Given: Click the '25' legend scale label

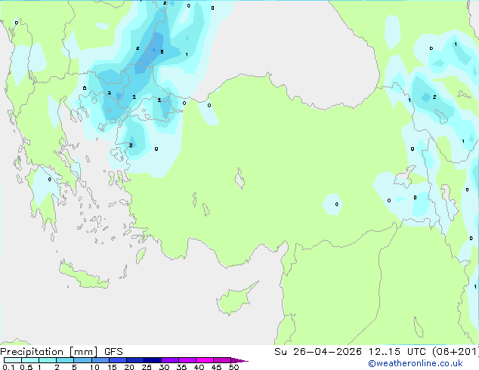Looking at the screenshot, I should (x=147, y=367).
